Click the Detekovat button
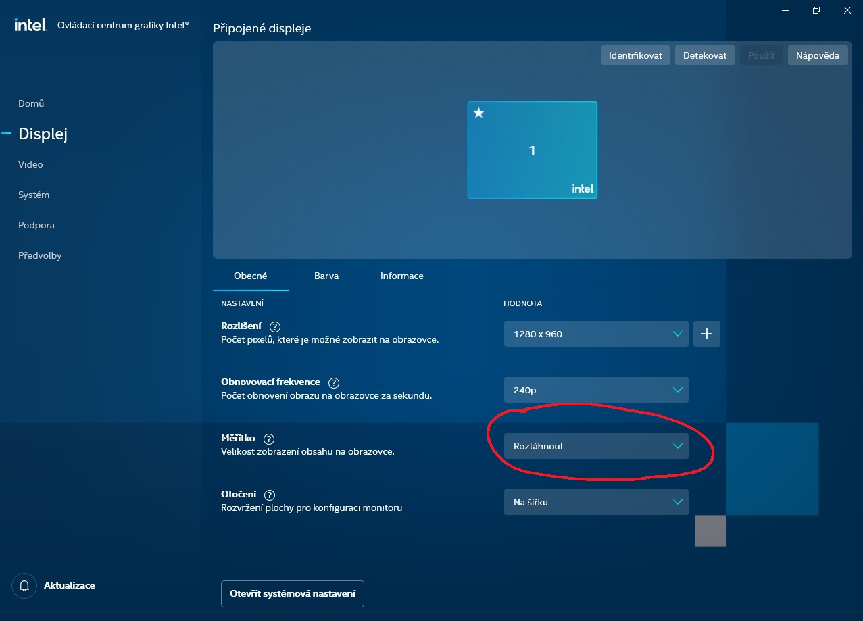The height and width of the screenshot is (621, 863). click(705, 55)
